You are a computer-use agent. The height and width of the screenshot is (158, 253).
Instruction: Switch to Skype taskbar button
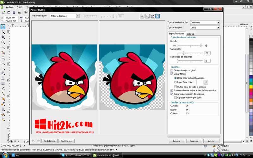point(75,155)
